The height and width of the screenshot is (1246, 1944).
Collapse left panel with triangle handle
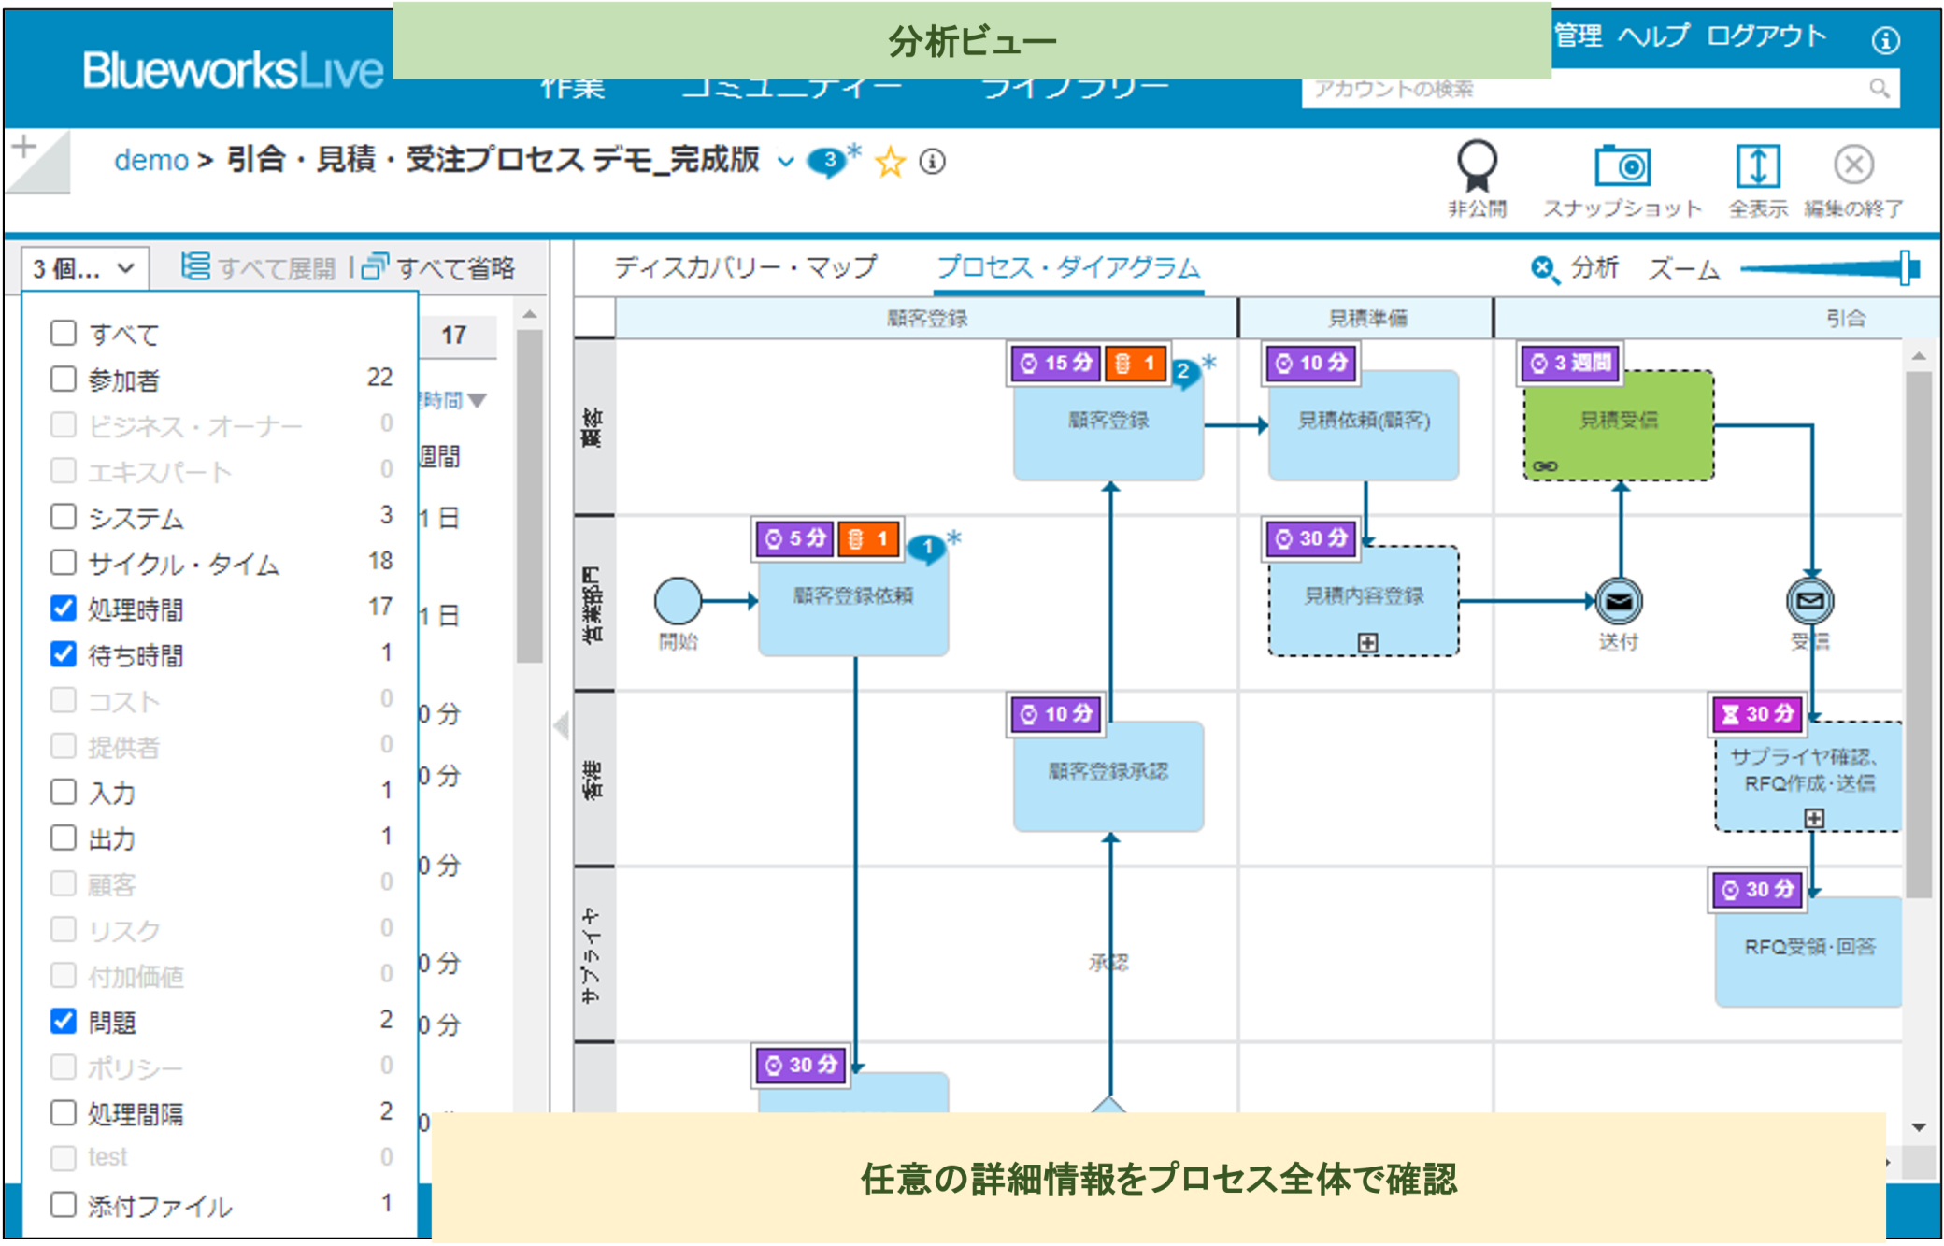click(x=562, y=725)
